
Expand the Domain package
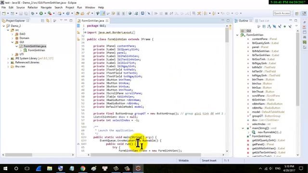pyautogui.click(x=13, y=38)
